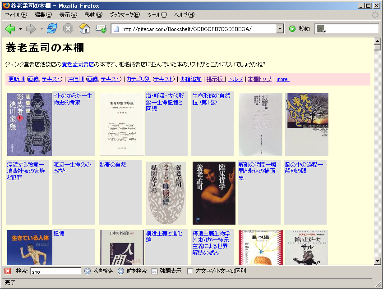Click the やさしい唯脳論 brain book cover
This screenshot has height=289, width=383.
[166, 193]
